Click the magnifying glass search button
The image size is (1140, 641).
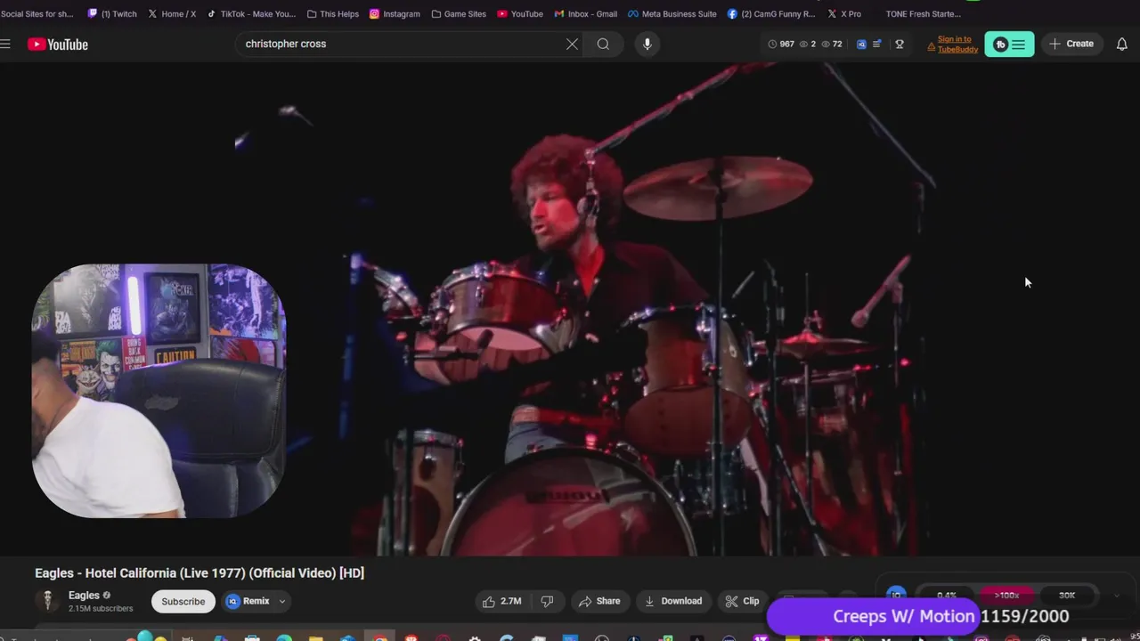tap(603, 45)
